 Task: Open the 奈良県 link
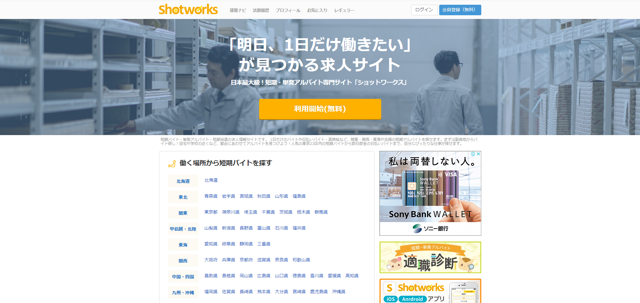point(282,260)
